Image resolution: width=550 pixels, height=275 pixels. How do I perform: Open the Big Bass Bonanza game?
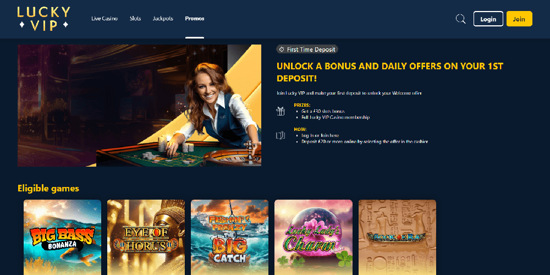click(63, 238)
